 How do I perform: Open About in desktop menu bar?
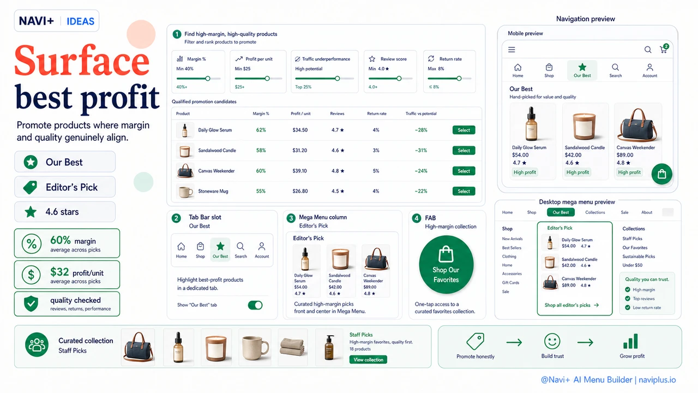[x=647, y=212]
